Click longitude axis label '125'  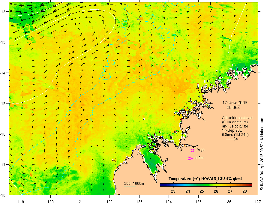tap(199, 202)
